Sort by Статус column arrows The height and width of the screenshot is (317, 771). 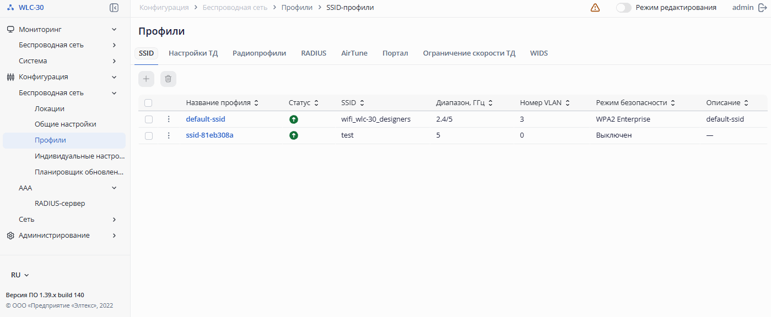point(316,103)
